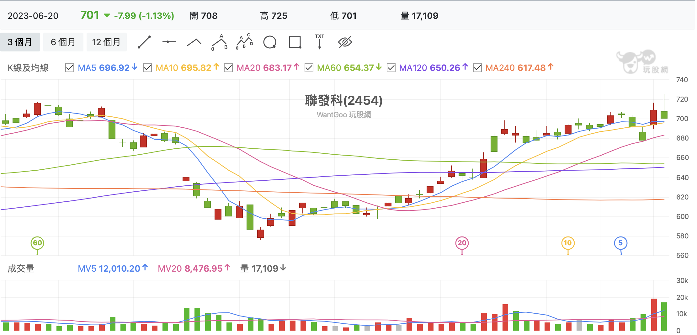Image resolution: width=697 pixels, height=335 pixels.
Task: Click the K線及均線 panel label
Action: pyautogui.click(x=28, y=68)
